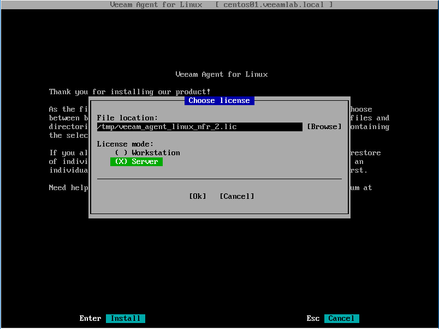Select the Workstation license mode

point(147,153)
